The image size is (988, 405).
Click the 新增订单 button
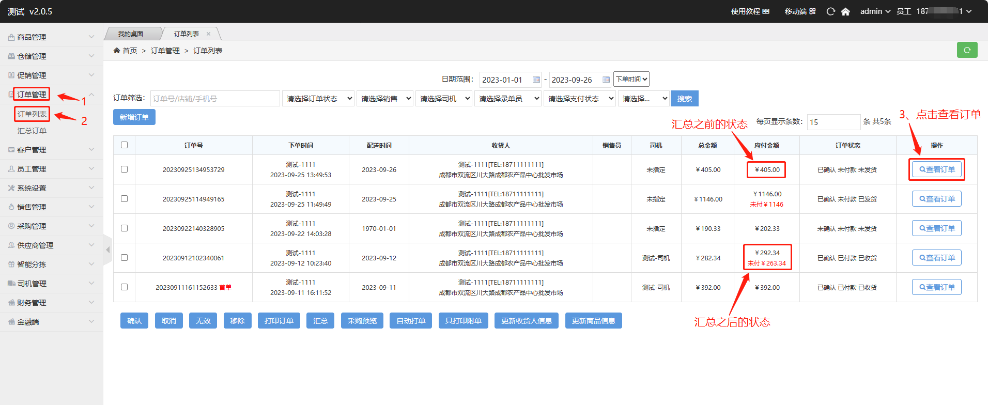[x=134, y=117]
